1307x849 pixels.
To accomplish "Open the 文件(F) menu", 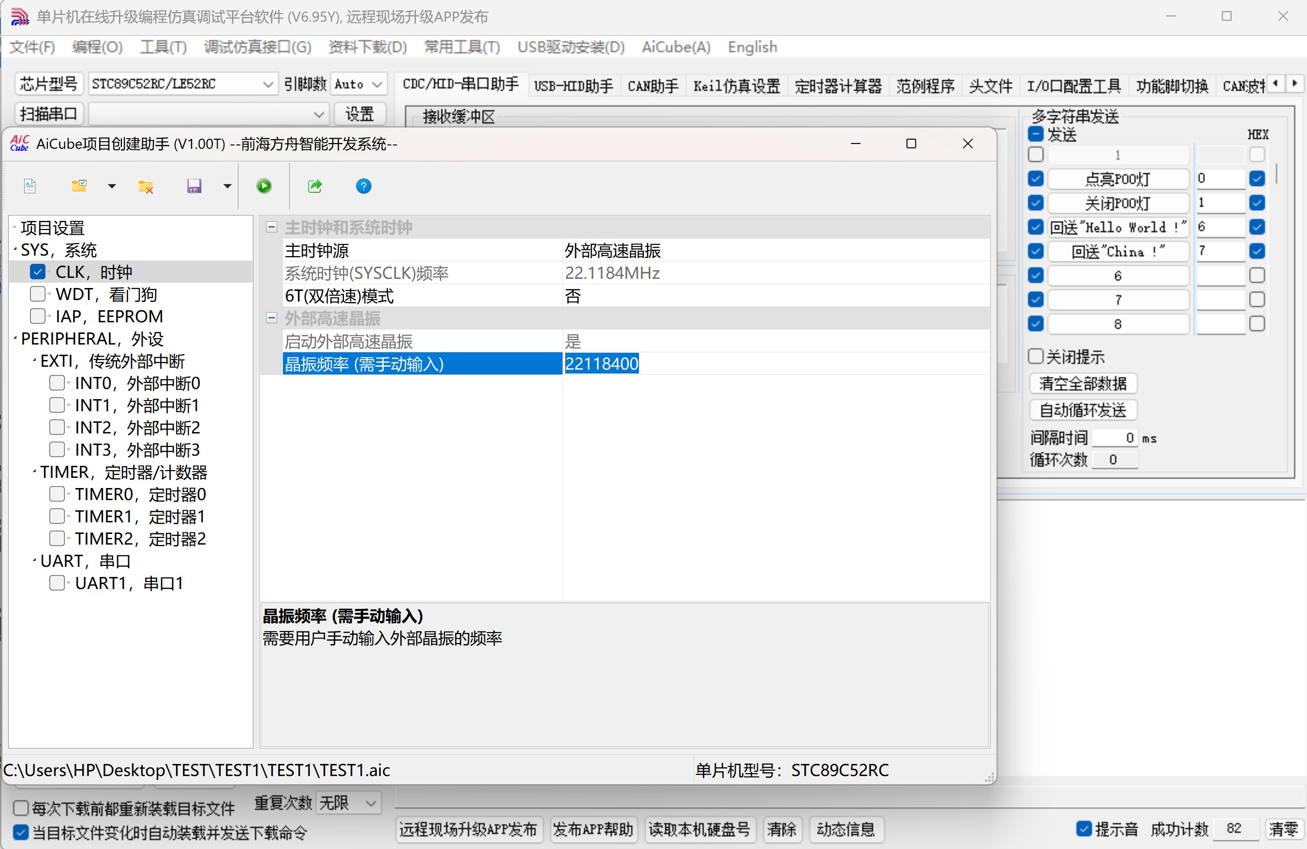I will pyautogui.click(x=32, y=47).
